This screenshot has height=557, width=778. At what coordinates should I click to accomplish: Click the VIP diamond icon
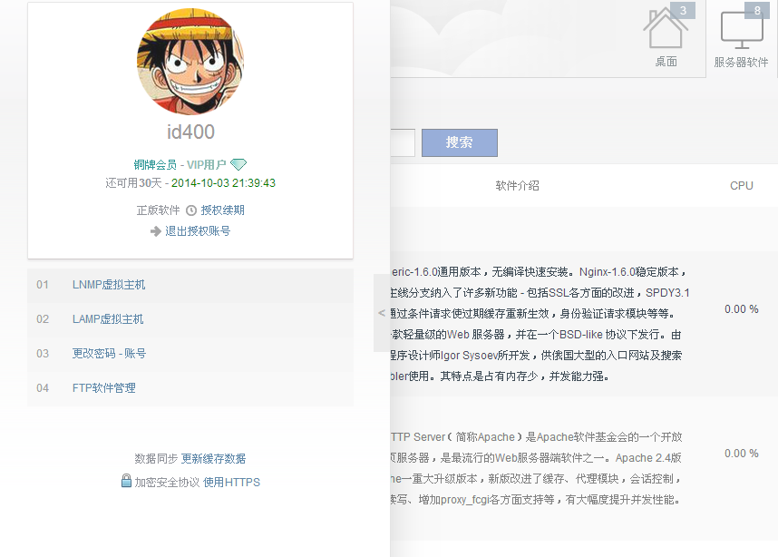[238, 165]
